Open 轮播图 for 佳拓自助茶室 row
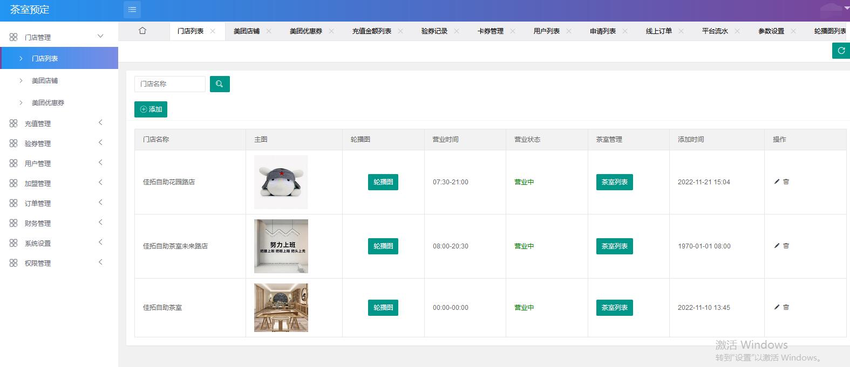The width and height of the screenshot is (850, 367). point(383,308)
